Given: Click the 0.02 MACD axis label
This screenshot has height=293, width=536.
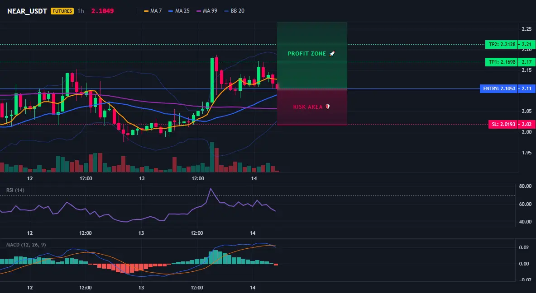Looking at the screenshot, I should pos(524,247).
